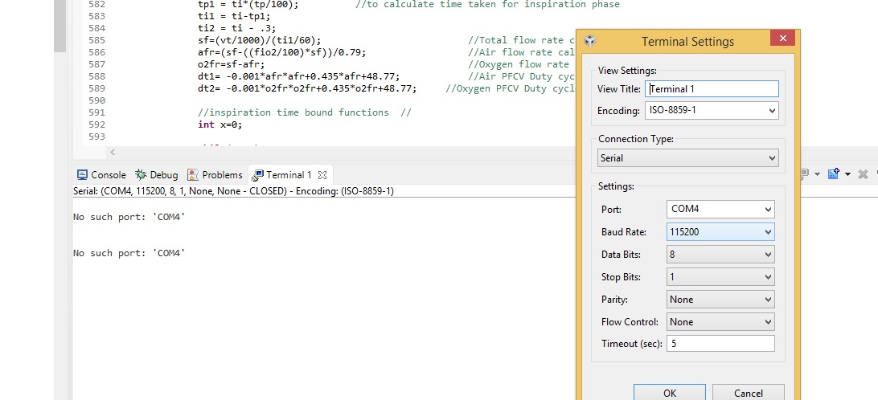Switch to the Console tab
The height and width of the screenshot is (400, 878).
(101, 174)
